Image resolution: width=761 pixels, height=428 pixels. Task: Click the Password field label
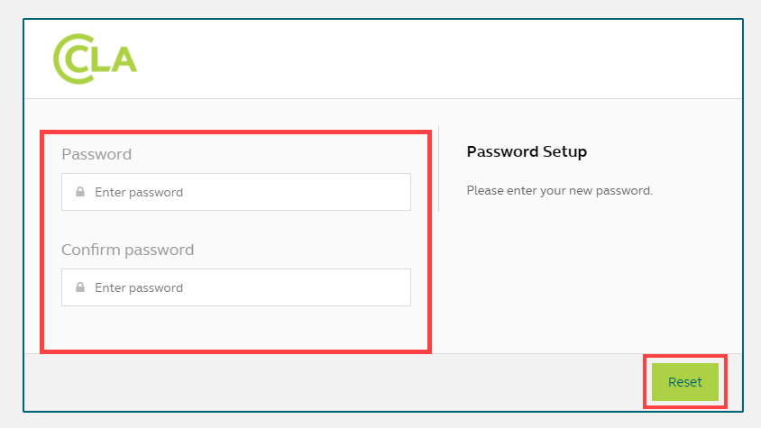(96, 154)
